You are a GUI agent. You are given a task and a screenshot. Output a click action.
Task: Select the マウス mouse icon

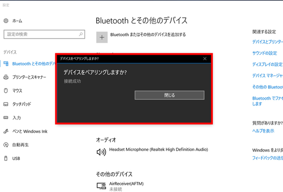click(x=6, y=90)
